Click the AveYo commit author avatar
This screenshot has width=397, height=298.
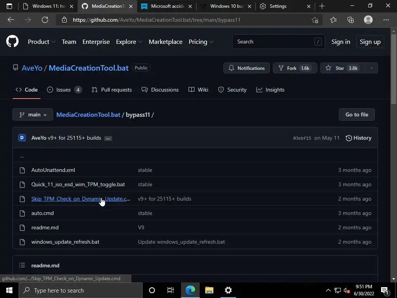tap(22, 138)
